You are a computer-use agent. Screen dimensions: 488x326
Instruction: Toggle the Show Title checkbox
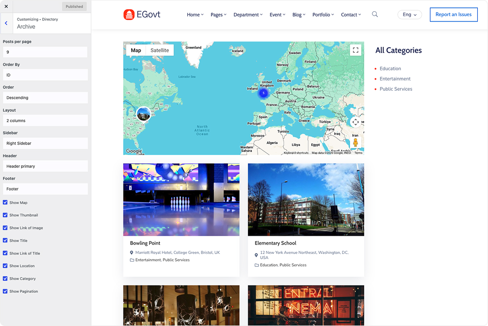(5, 241)
